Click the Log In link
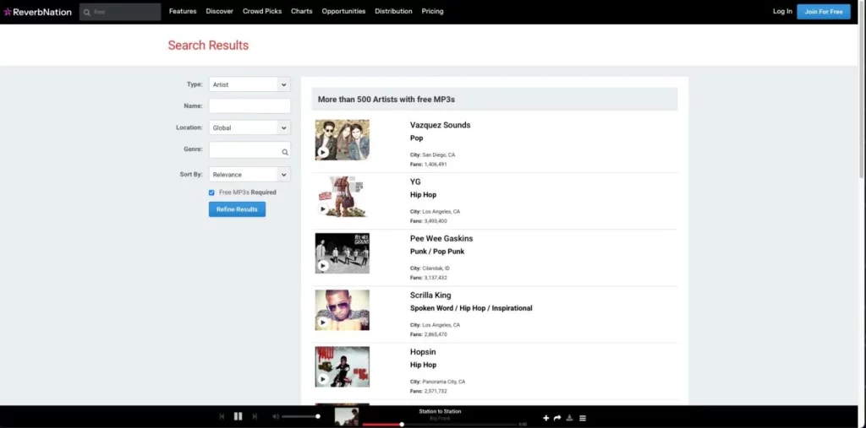The height and width of the screenshot is (428, 866). (782, 11)
